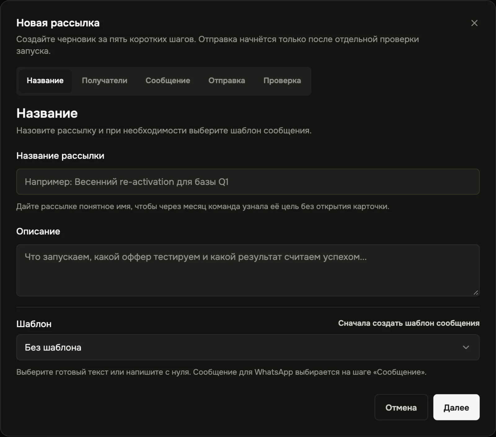Proceed with the Далее button
The width and height of the screenshot is (496, 437).
click(x=456, y=407)
